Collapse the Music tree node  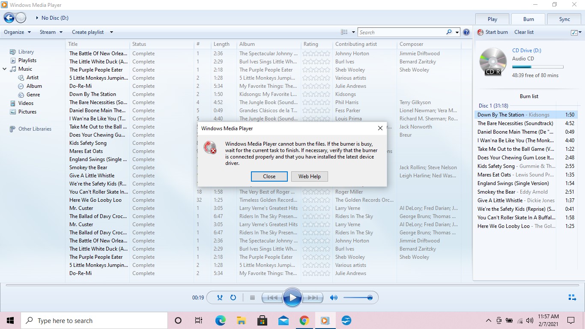[x=5, y=69]
